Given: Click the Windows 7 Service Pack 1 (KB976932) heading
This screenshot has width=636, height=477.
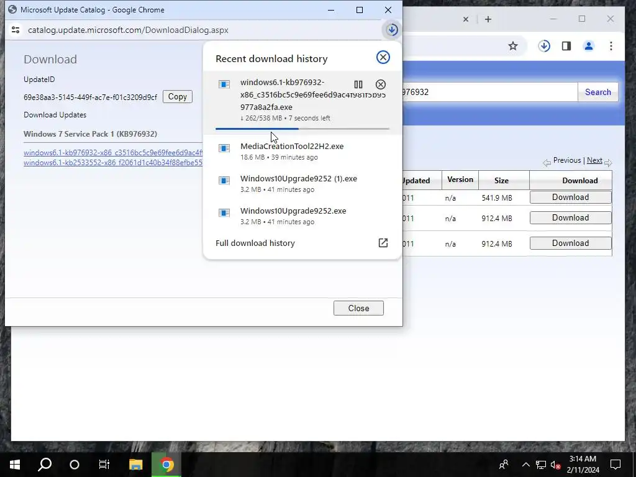Looking at the screenshot, I should pos(90,134).
